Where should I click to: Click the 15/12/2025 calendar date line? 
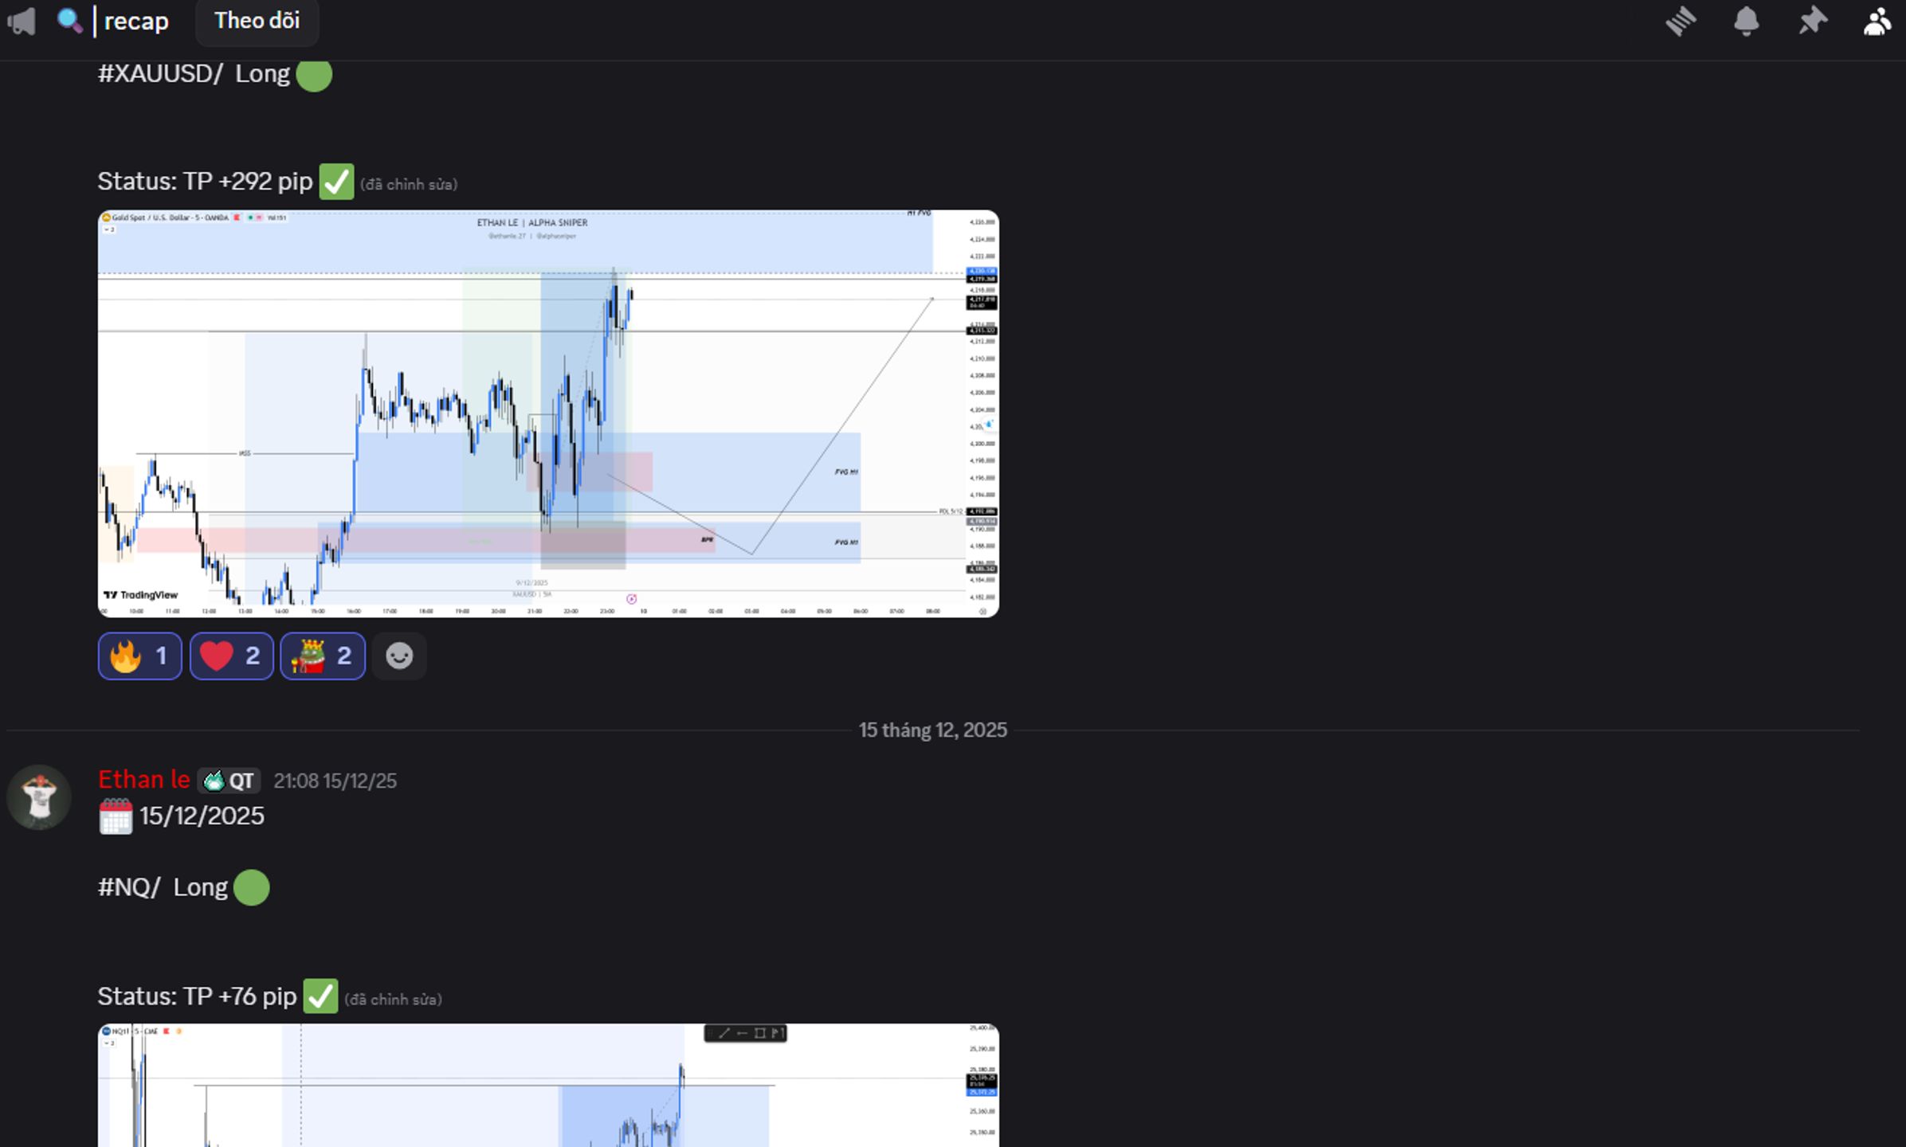tap(182, 816)
